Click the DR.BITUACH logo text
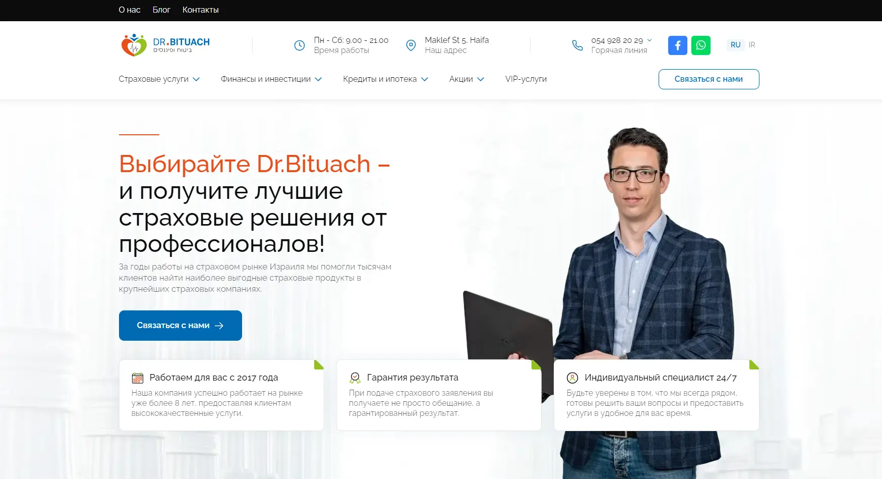This screenshot has height=479, width=882. (182, 42)
